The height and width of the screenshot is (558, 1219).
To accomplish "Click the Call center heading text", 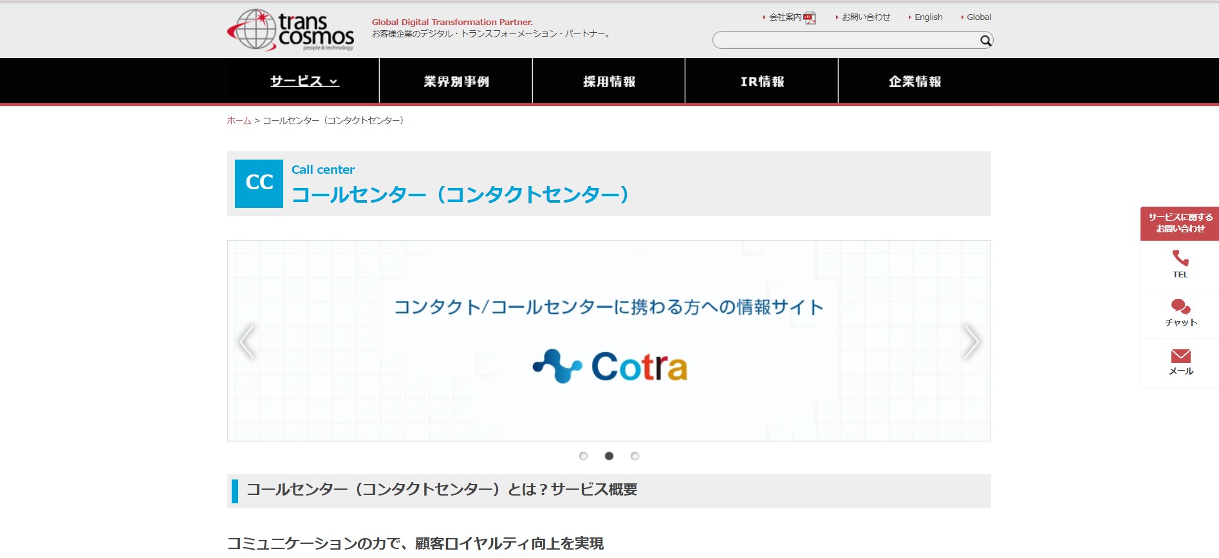I will (x=323, y=170).
